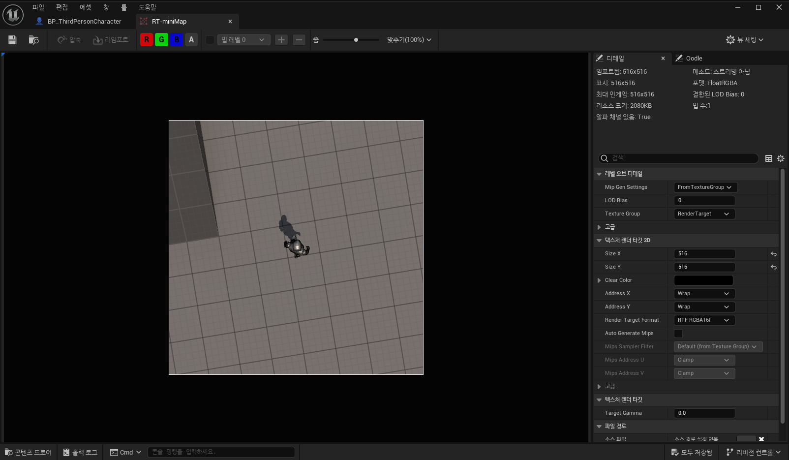Open the Address Y dropdown
Screen dimensions: 789x460
point(704,307)
